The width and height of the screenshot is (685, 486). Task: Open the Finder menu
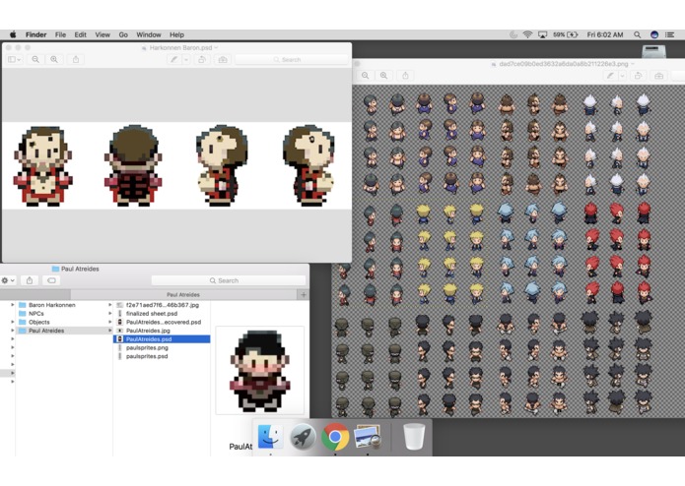point(35,34)
